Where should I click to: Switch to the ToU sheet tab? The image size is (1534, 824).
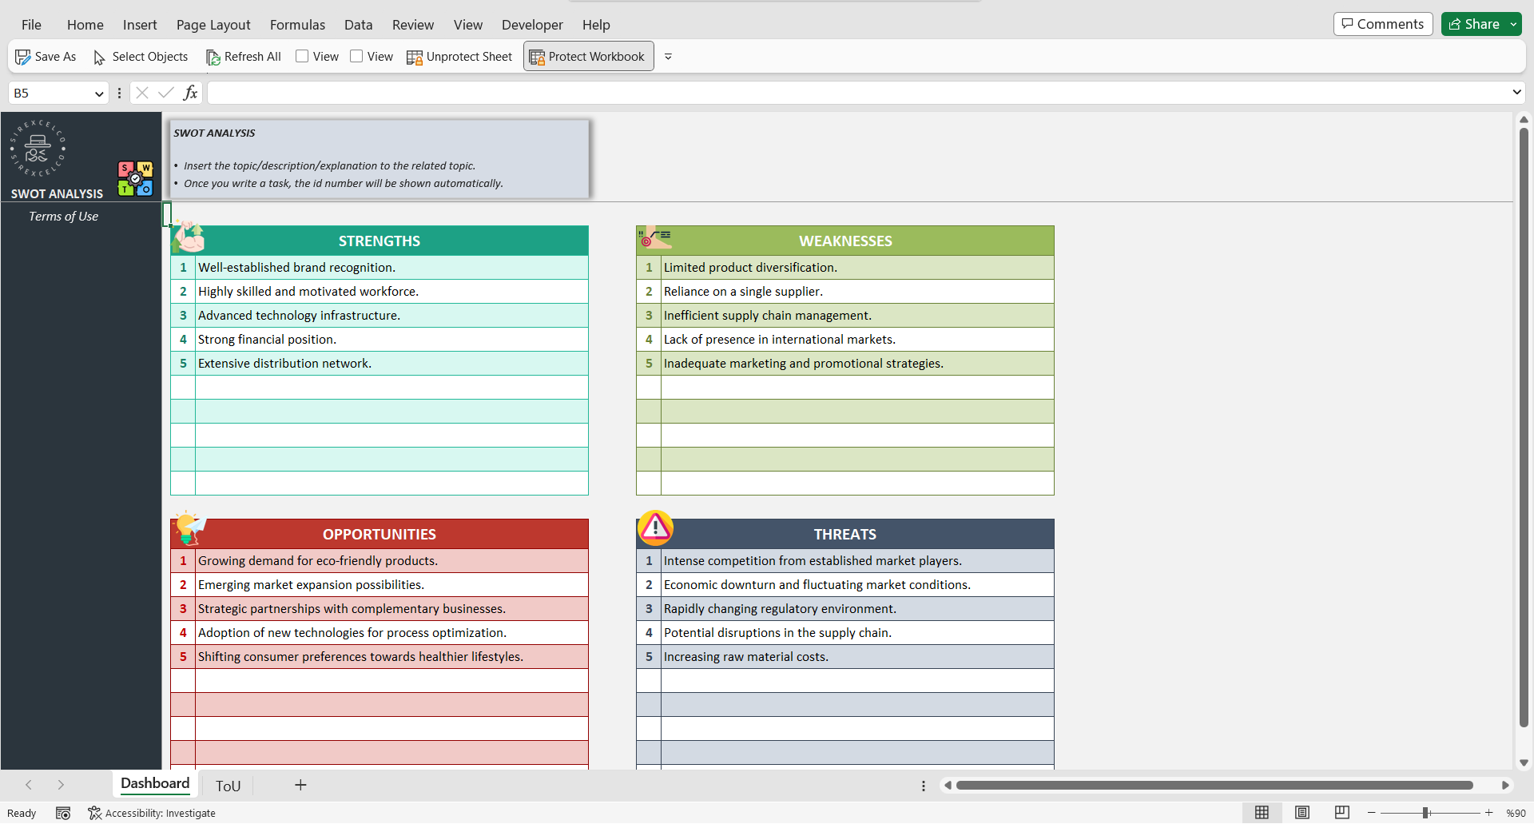click(x=228, y=786)
